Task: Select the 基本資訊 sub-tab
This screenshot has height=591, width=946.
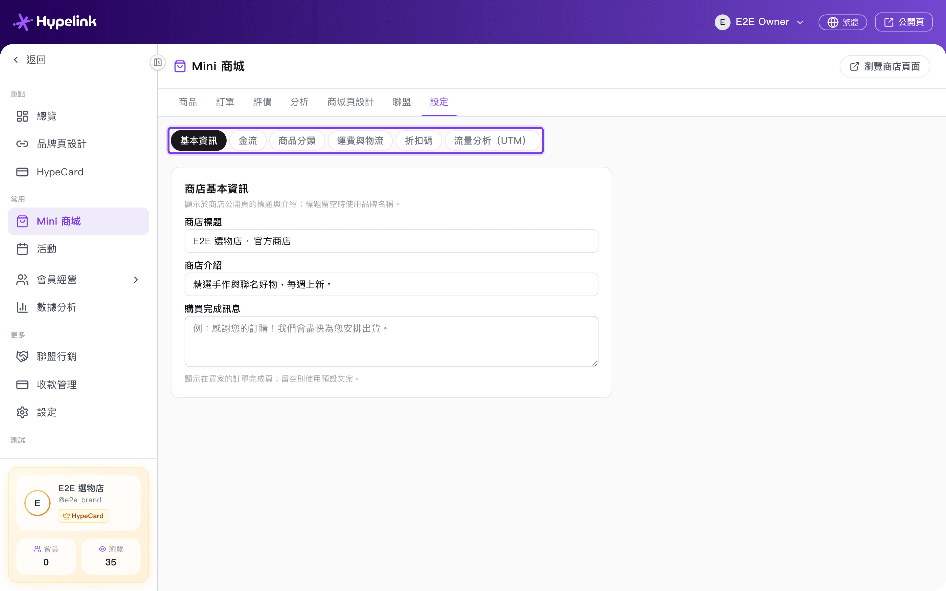Action: click(x=199, y=141)
